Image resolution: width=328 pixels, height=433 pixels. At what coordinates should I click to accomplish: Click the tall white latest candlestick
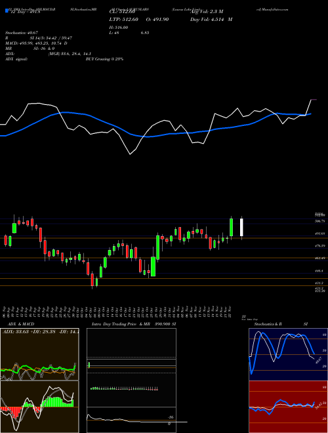click(241, 227)
